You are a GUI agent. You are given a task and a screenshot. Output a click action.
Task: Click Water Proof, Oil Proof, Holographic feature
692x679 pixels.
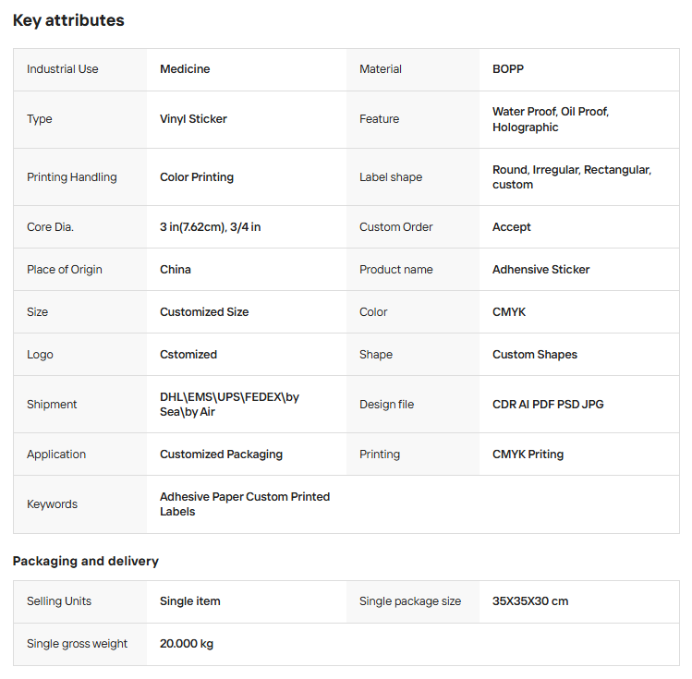pos(550,119)
